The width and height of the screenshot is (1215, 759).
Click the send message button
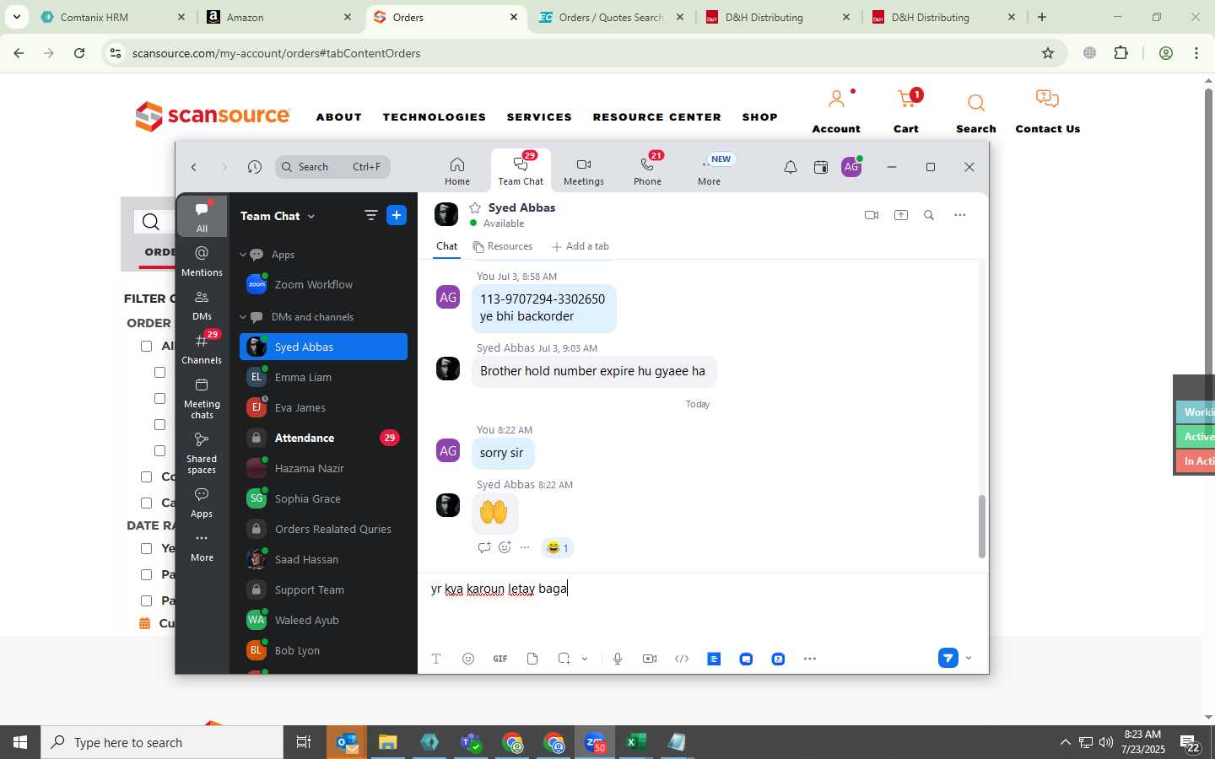point(948,658)
